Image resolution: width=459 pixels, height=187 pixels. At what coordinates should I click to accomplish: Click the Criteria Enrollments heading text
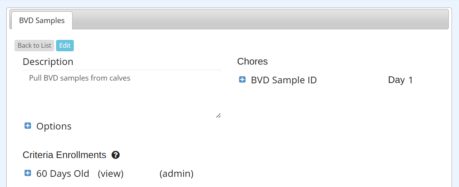pyautogui.click(x=64, y=155)
